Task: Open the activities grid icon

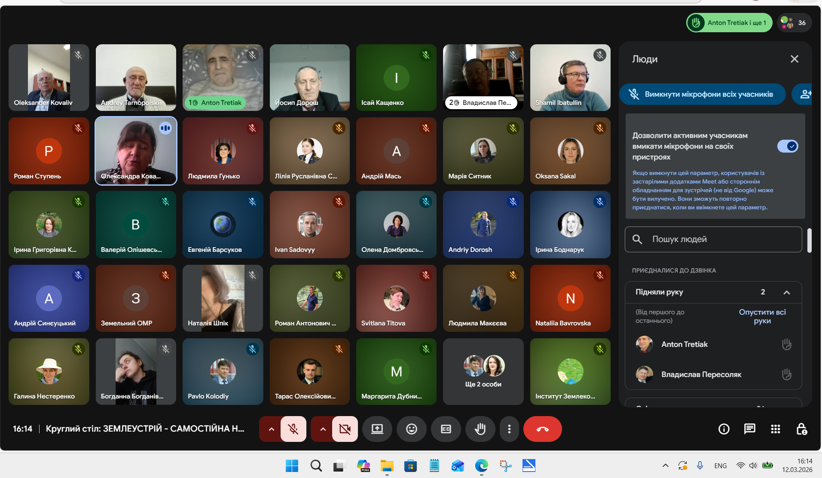Action: coord(775,429)
